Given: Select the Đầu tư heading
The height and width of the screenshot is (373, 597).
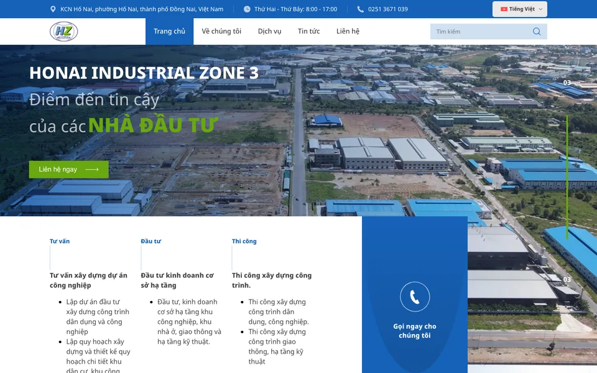Looking at the screenshot, I should point(150,241).
